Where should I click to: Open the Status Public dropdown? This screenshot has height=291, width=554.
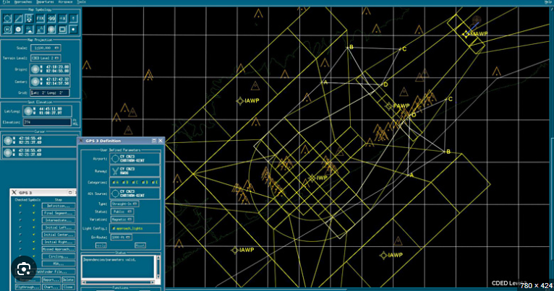point(122,212)
